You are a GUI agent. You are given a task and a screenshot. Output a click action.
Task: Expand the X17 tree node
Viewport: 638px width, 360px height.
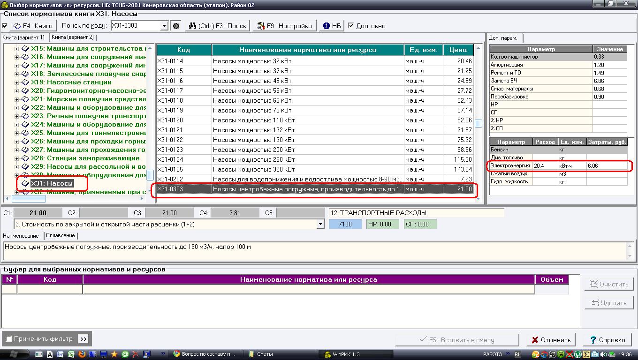point(17,66)
